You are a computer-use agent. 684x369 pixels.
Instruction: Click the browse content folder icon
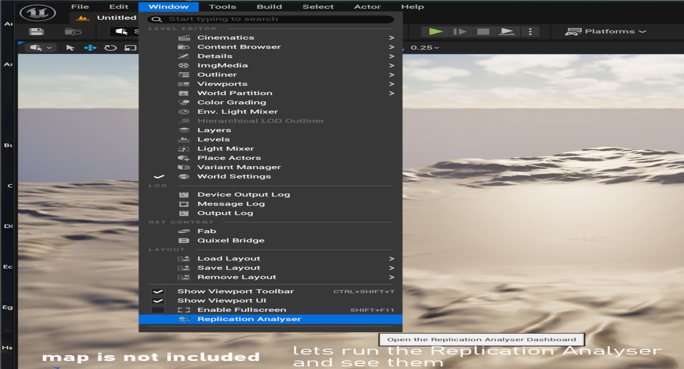click(73, 31)
